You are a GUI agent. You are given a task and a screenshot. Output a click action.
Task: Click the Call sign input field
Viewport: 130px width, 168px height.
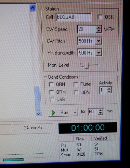point(73,17)
